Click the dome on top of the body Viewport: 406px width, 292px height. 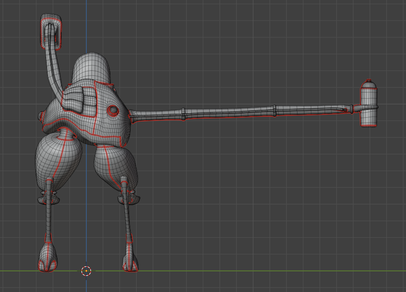91,68
